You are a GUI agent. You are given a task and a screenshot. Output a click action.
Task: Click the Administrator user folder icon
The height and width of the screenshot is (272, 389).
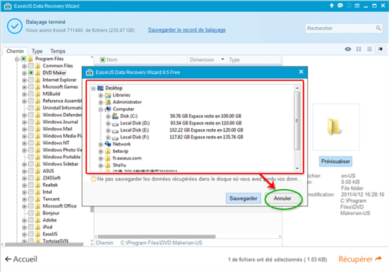108,102
